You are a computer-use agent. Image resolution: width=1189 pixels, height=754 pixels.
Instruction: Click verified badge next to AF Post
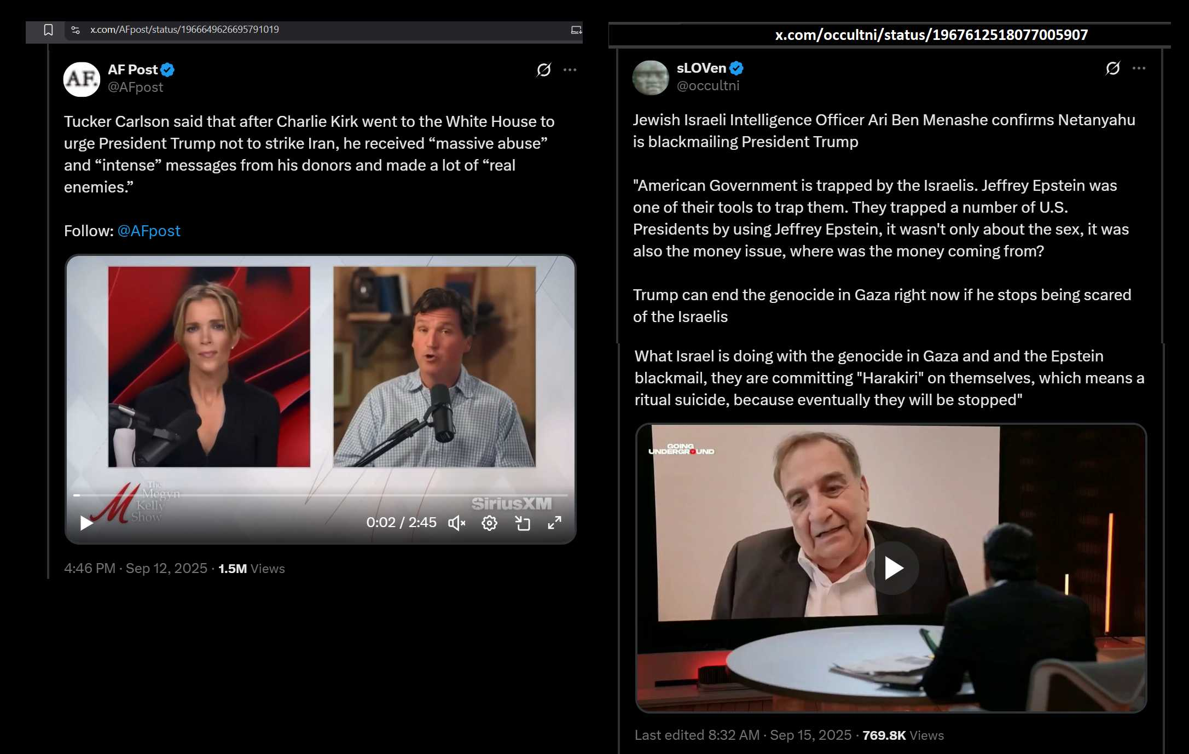pyautogui.click(x=167, y=69)
